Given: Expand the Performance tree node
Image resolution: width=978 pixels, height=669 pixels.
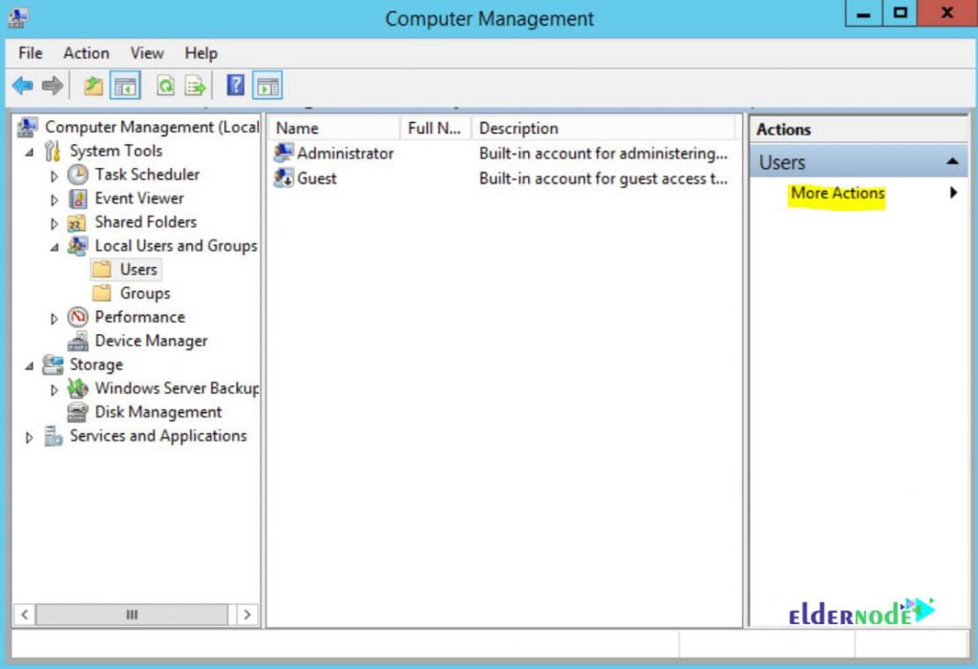Looking at the screenshot, I should [54, 317].
